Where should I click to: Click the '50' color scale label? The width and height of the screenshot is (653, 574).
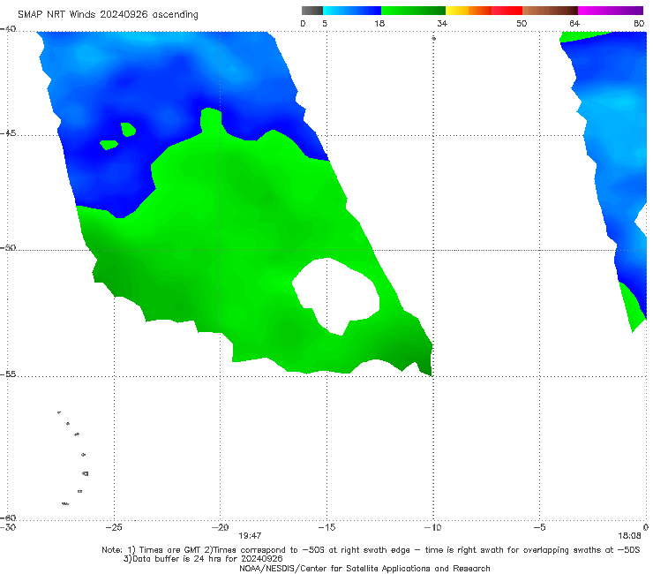click(x=521, y=23)
